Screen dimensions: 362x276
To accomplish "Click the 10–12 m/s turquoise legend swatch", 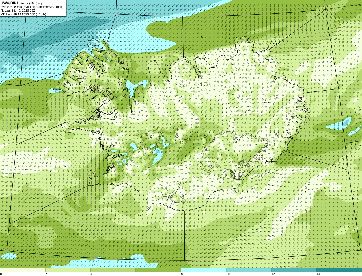I will pyautogui.click(x=249, y=270).
